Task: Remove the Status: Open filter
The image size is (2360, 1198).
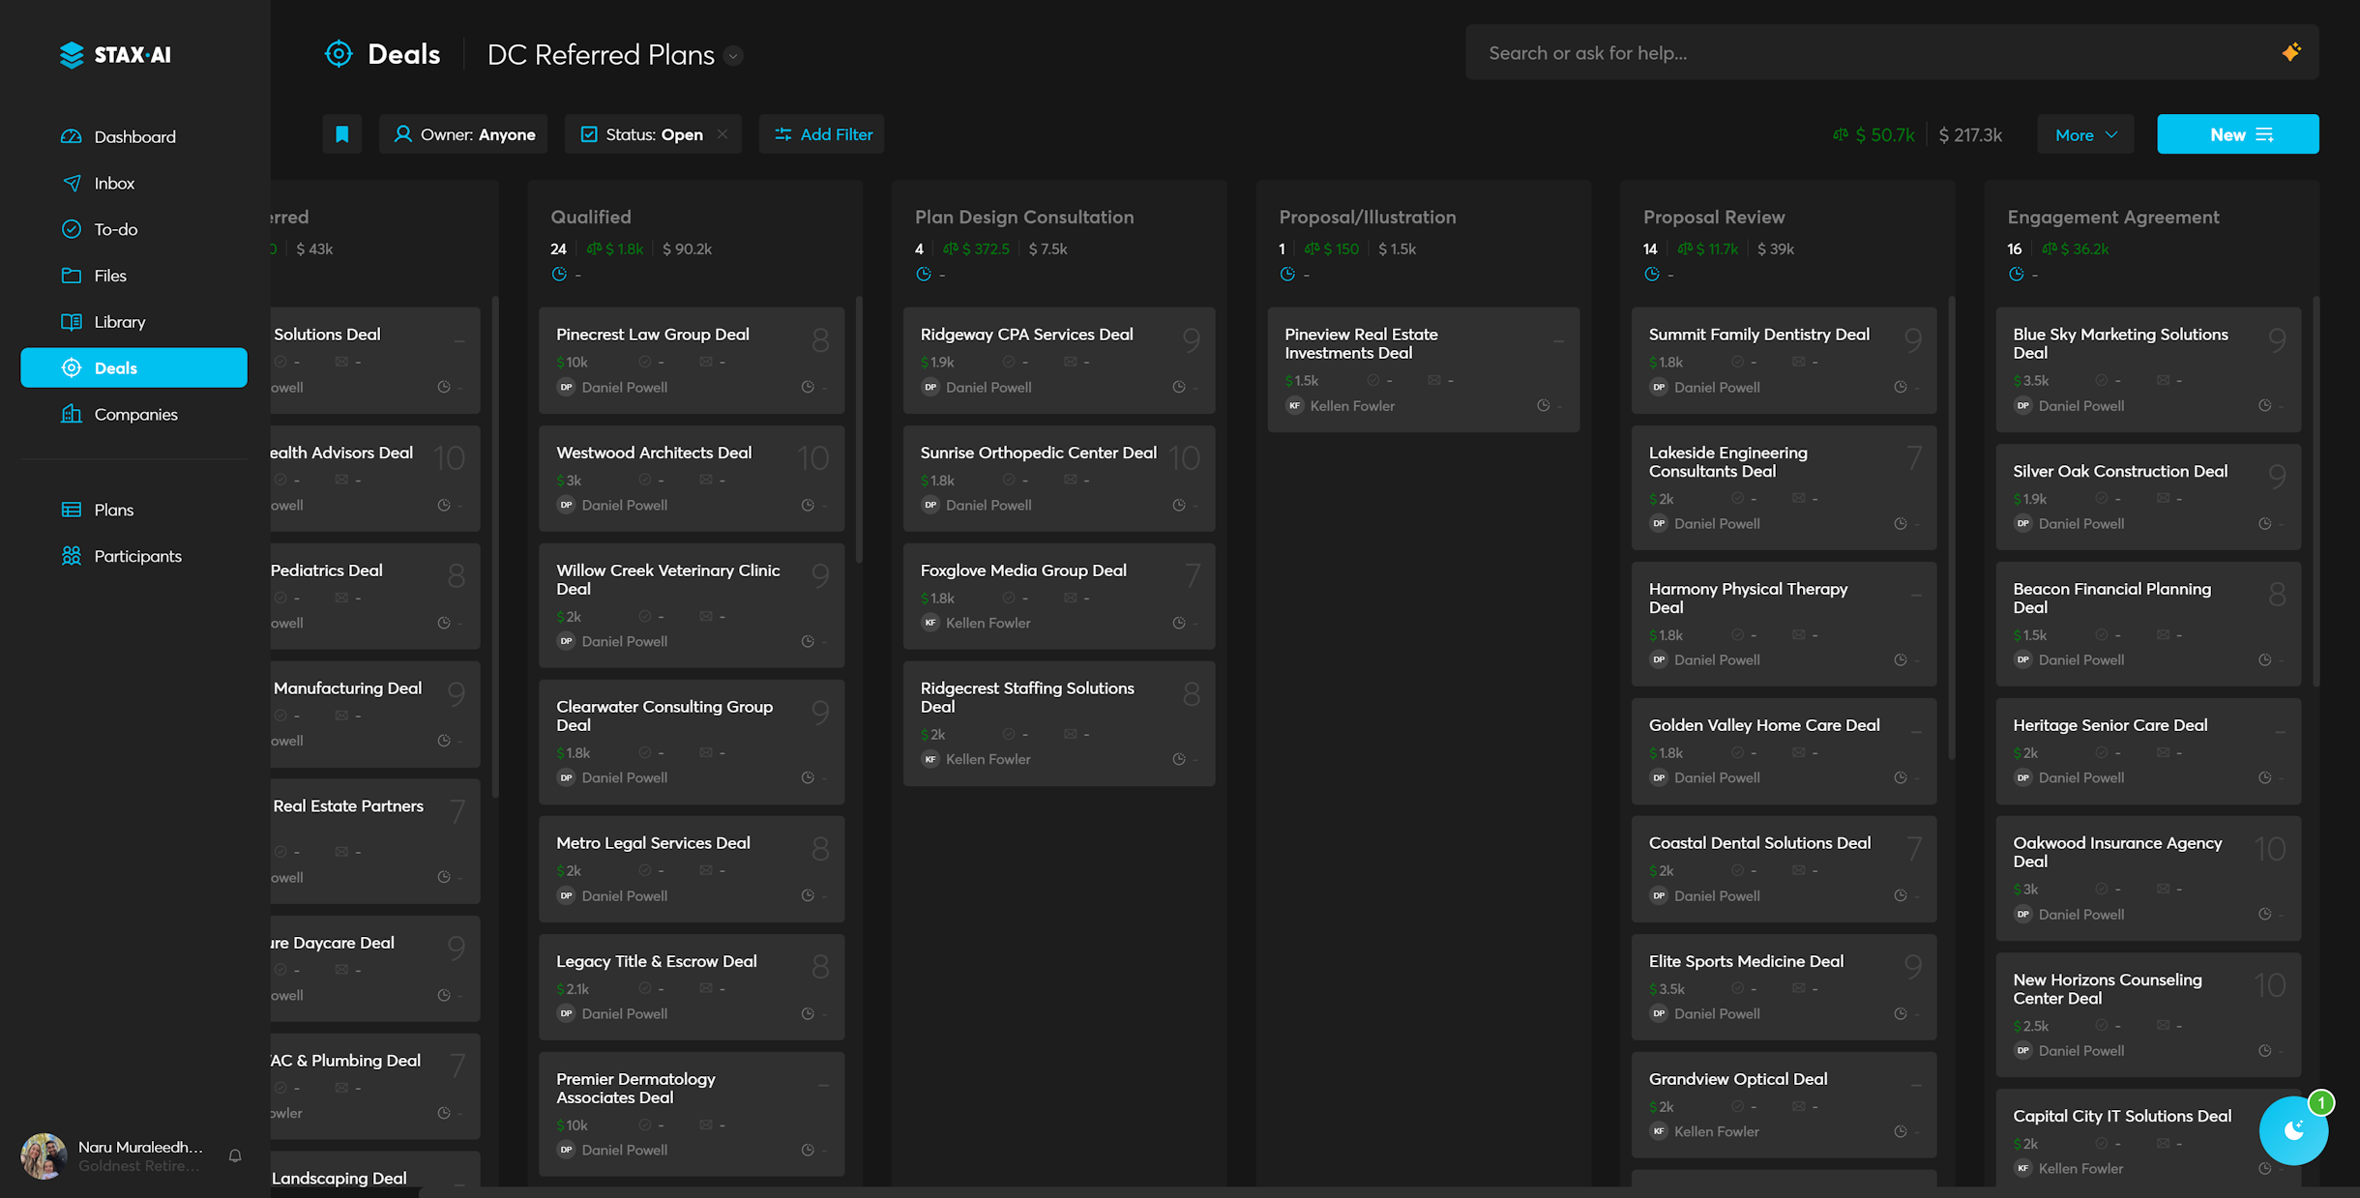Action: click(723, 134)
